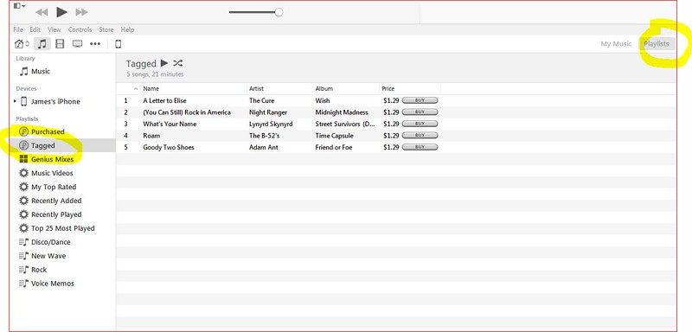Buy (You Can Still) Rock in America
Screen dimensions: 692x332
[420, 112]
